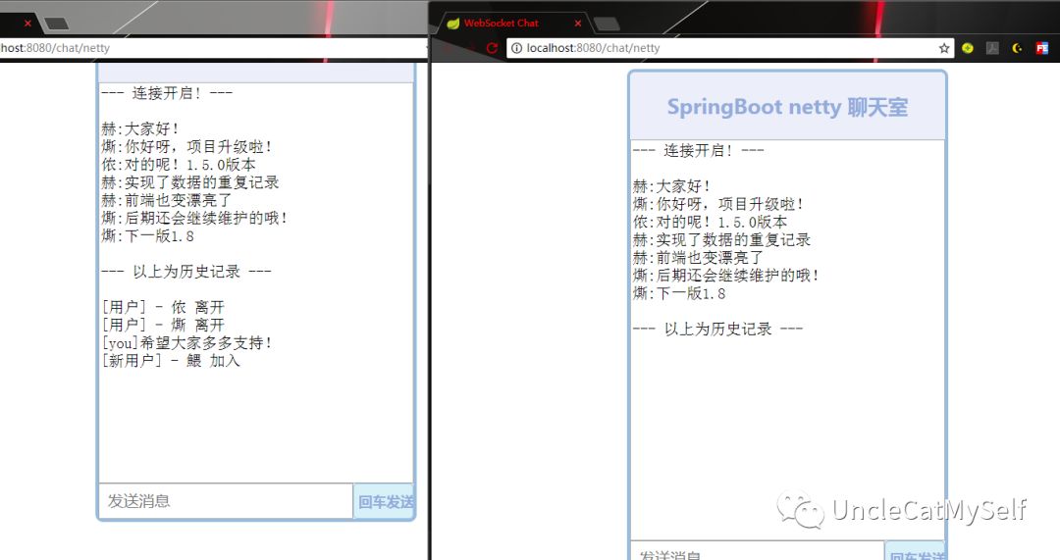Click the SpringBoot netty 聊天室 heading
This screenshot has width=1060, height=560.
(x=787, y=107)
